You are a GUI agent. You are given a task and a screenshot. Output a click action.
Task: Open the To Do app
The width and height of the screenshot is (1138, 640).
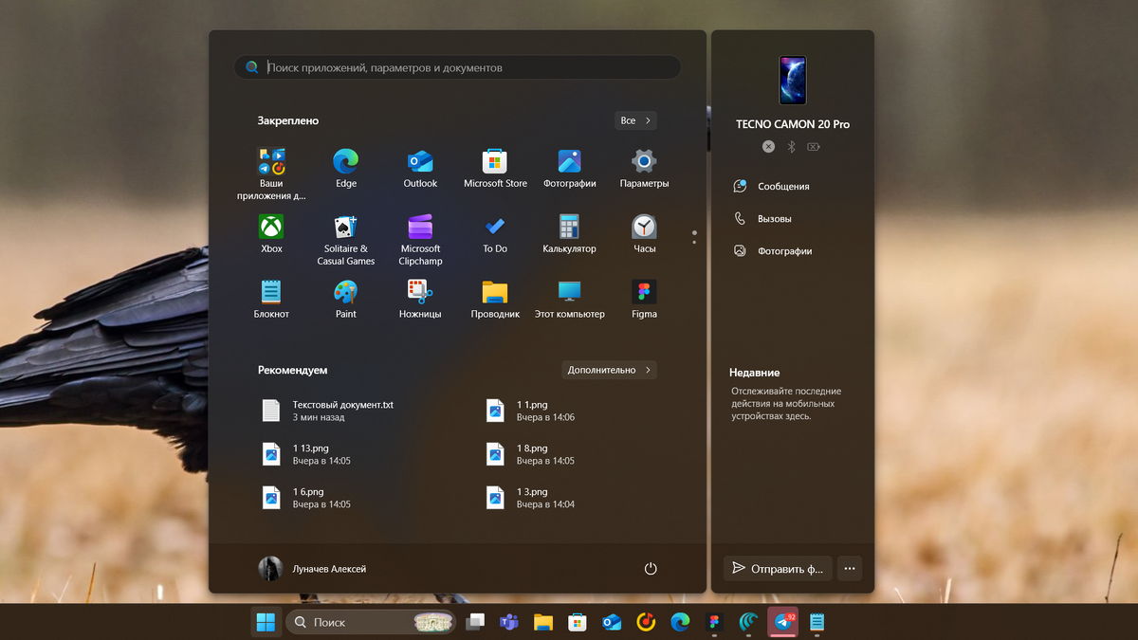495,233
